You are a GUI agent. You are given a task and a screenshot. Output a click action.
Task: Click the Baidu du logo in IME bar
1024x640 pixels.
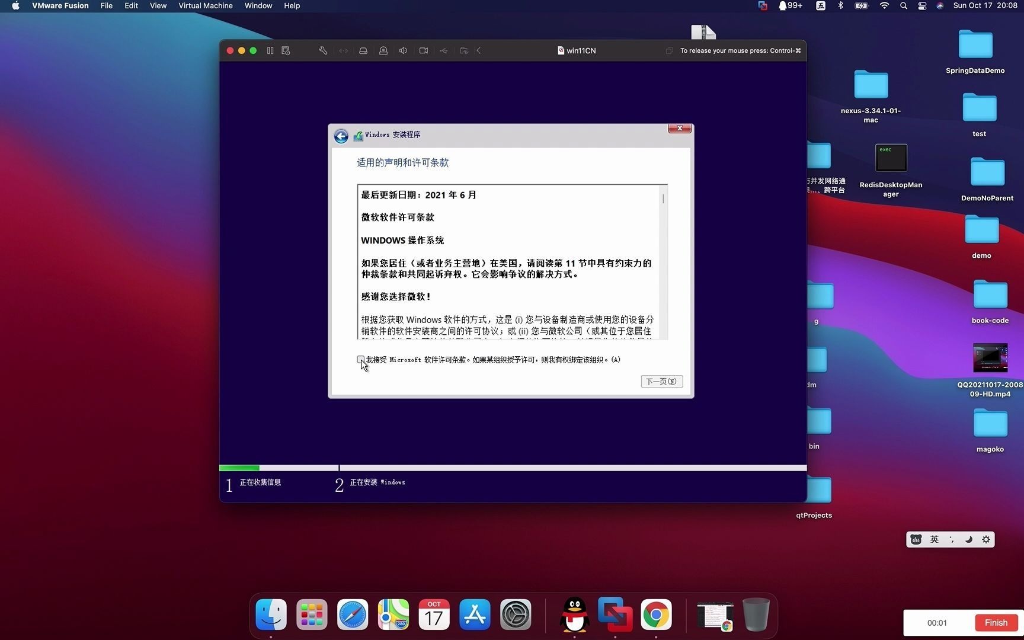[x=916, y=539]
